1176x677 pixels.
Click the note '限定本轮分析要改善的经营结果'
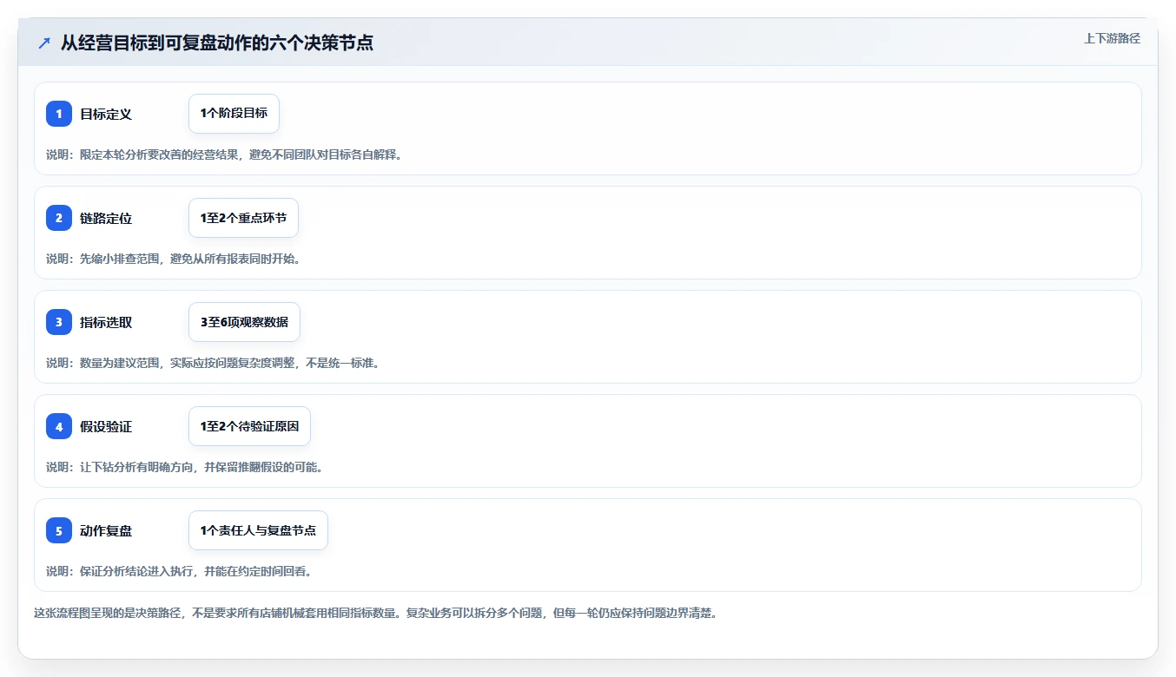[x=160, y=154]
